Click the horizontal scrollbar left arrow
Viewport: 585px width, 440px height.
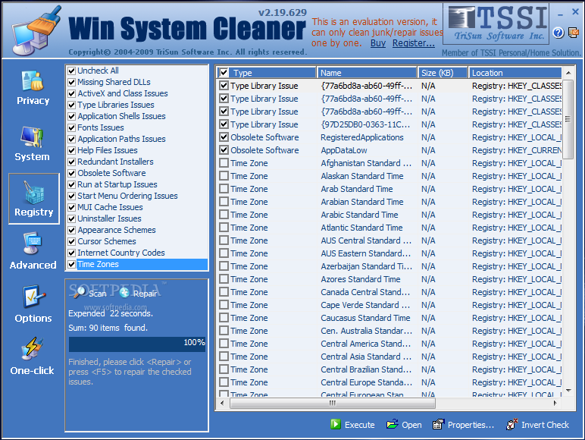tap(222, 403)
